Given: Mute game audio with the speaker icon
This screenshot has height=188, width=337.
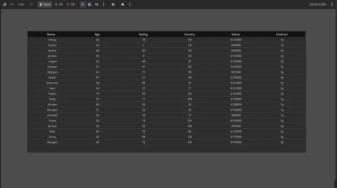Looking at the screenshot, I should click(x=113, y=4).
